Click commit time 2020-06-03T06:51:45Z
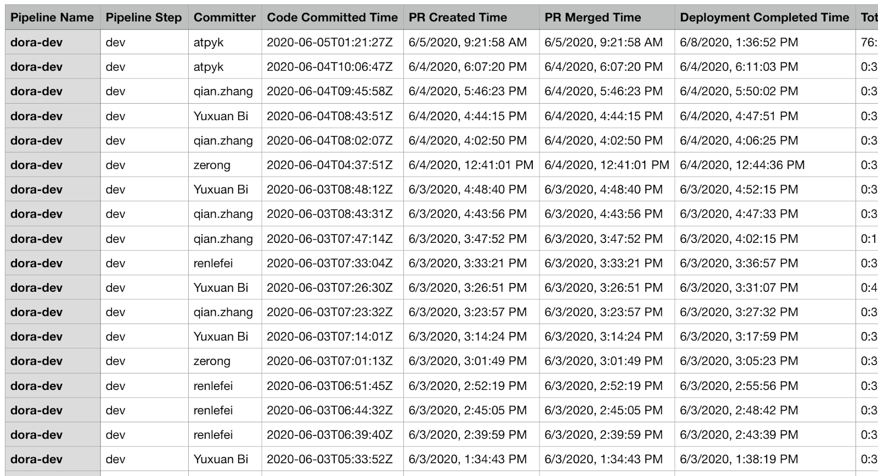878x476 pixels. tap(330, 386)
